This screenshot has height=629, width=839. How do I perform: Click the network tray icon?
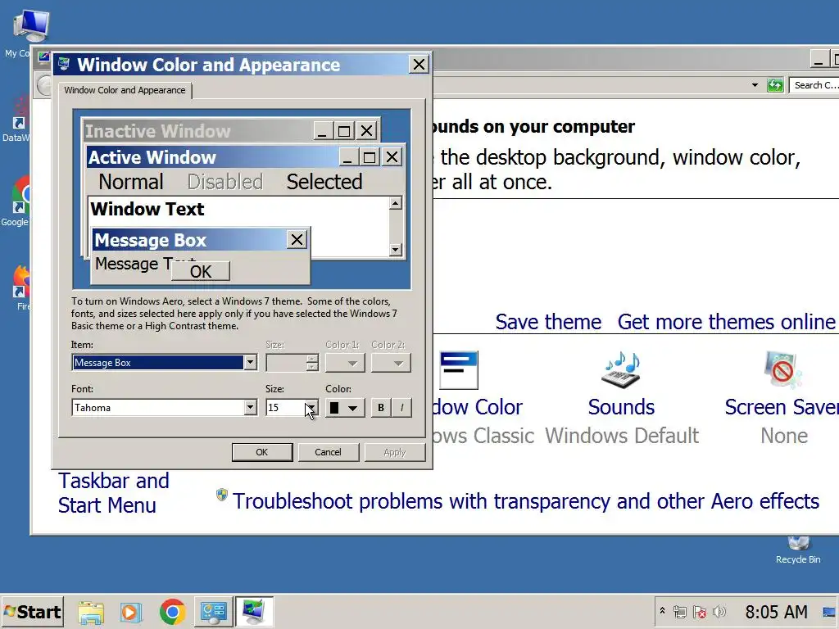click(680, 611)
